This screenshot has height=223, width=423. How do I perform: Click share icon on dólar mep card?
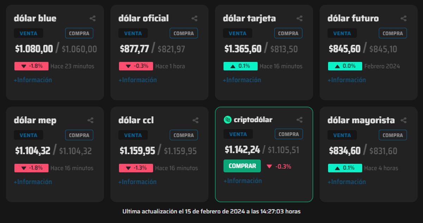click(x=91, y=120)
